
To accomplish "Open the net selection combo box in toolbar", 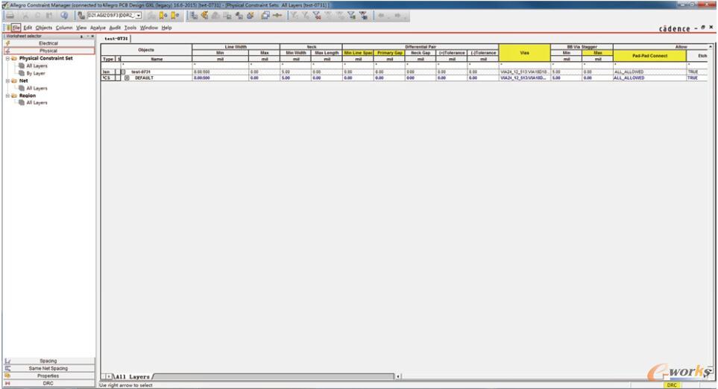I will coord(115,16).
